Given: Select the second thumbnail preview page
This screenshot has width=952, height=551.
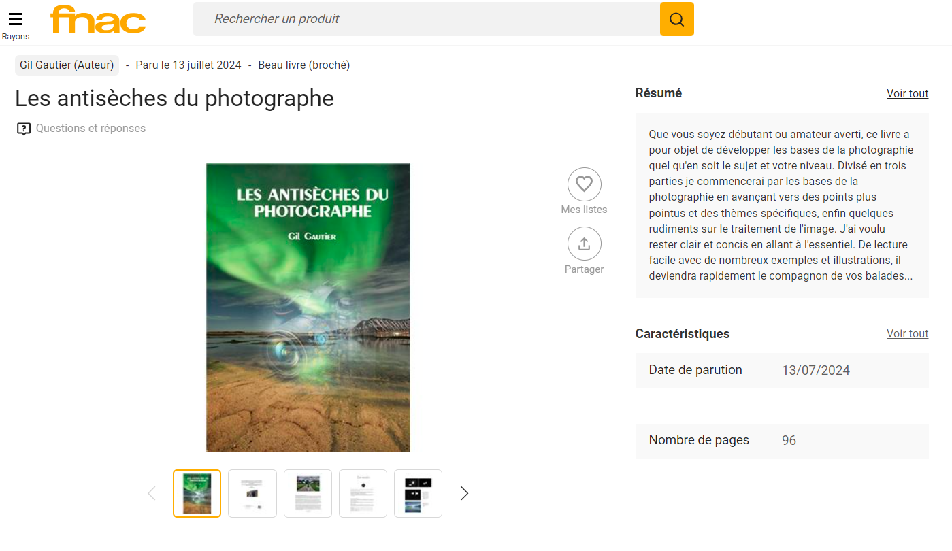Looking at the screenshot, I should pyautogui.click(x=252, y=493).
